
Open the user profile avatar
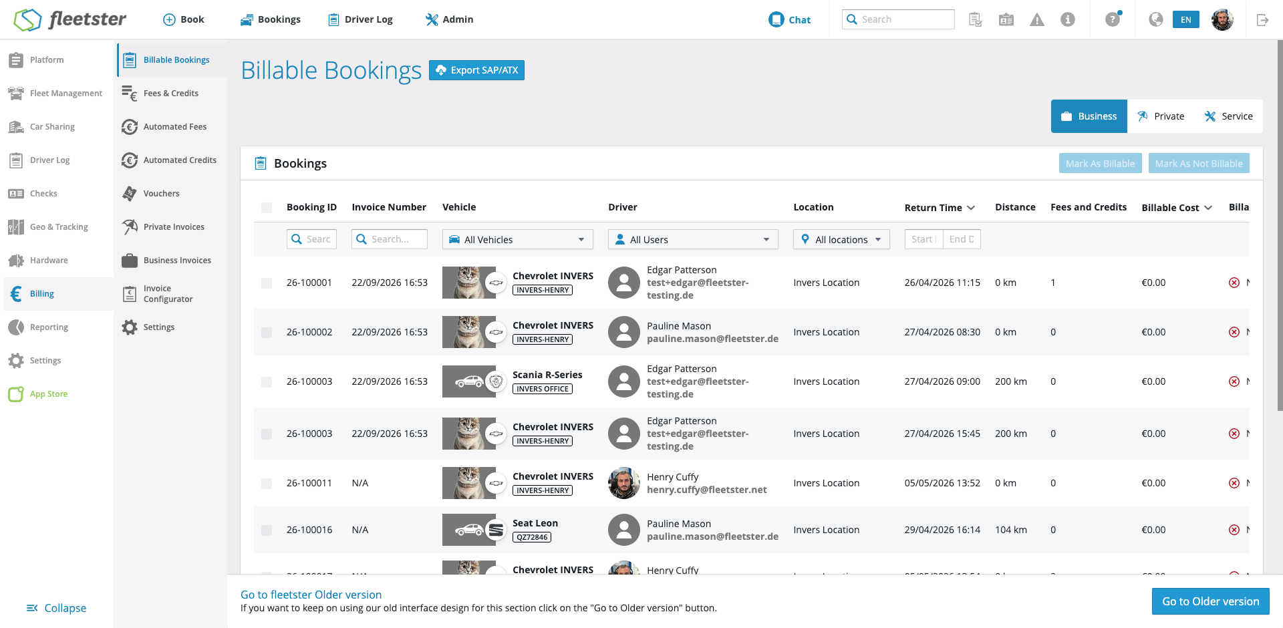pos(1222,19)
